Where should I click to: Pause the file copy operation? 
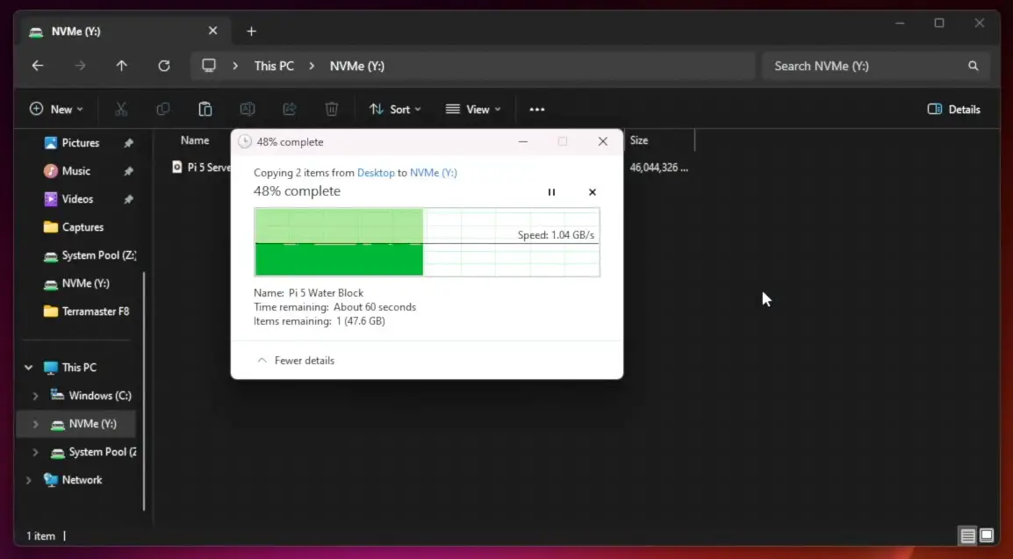(x=551, y=192)
